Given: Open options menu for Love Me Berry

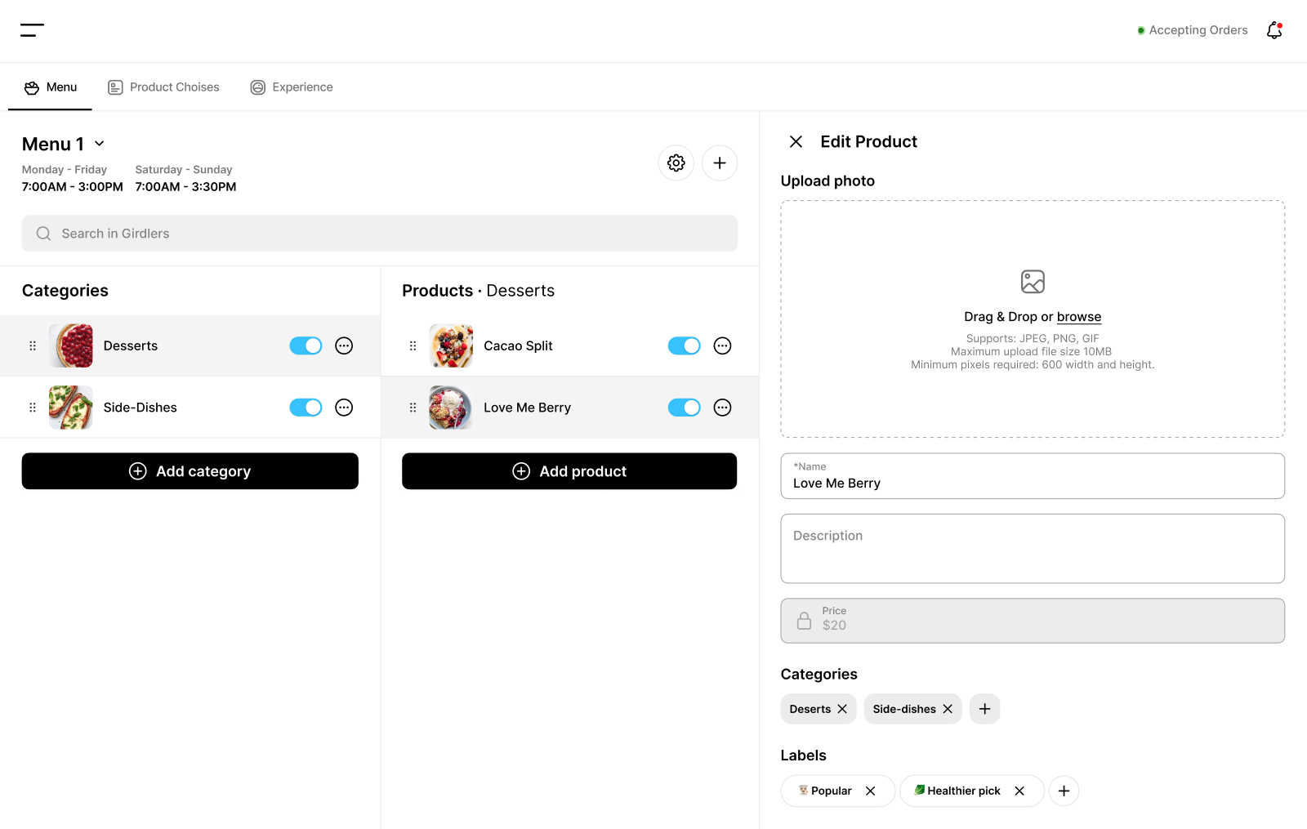Looking at the screenshot, I should click(722, 408).
